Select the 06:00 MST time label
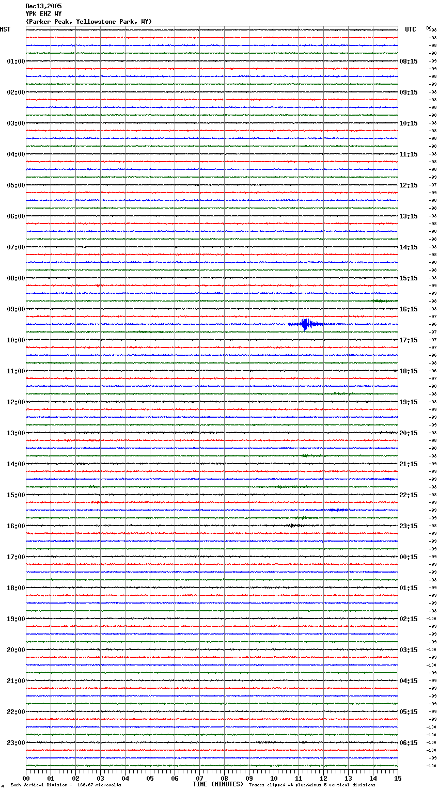Image resolution: width=439 pixels, height=792 pixels. 15,216
